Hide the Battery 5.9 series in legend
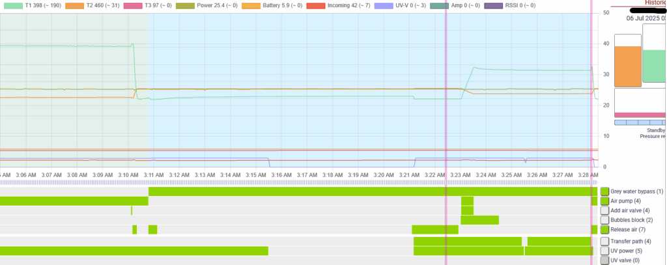667x265 pixels. click(252, 6)
